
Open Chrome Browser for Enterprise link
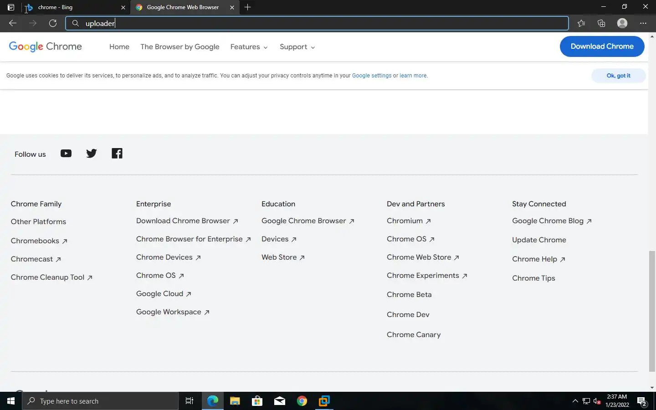tap(194, 239)
